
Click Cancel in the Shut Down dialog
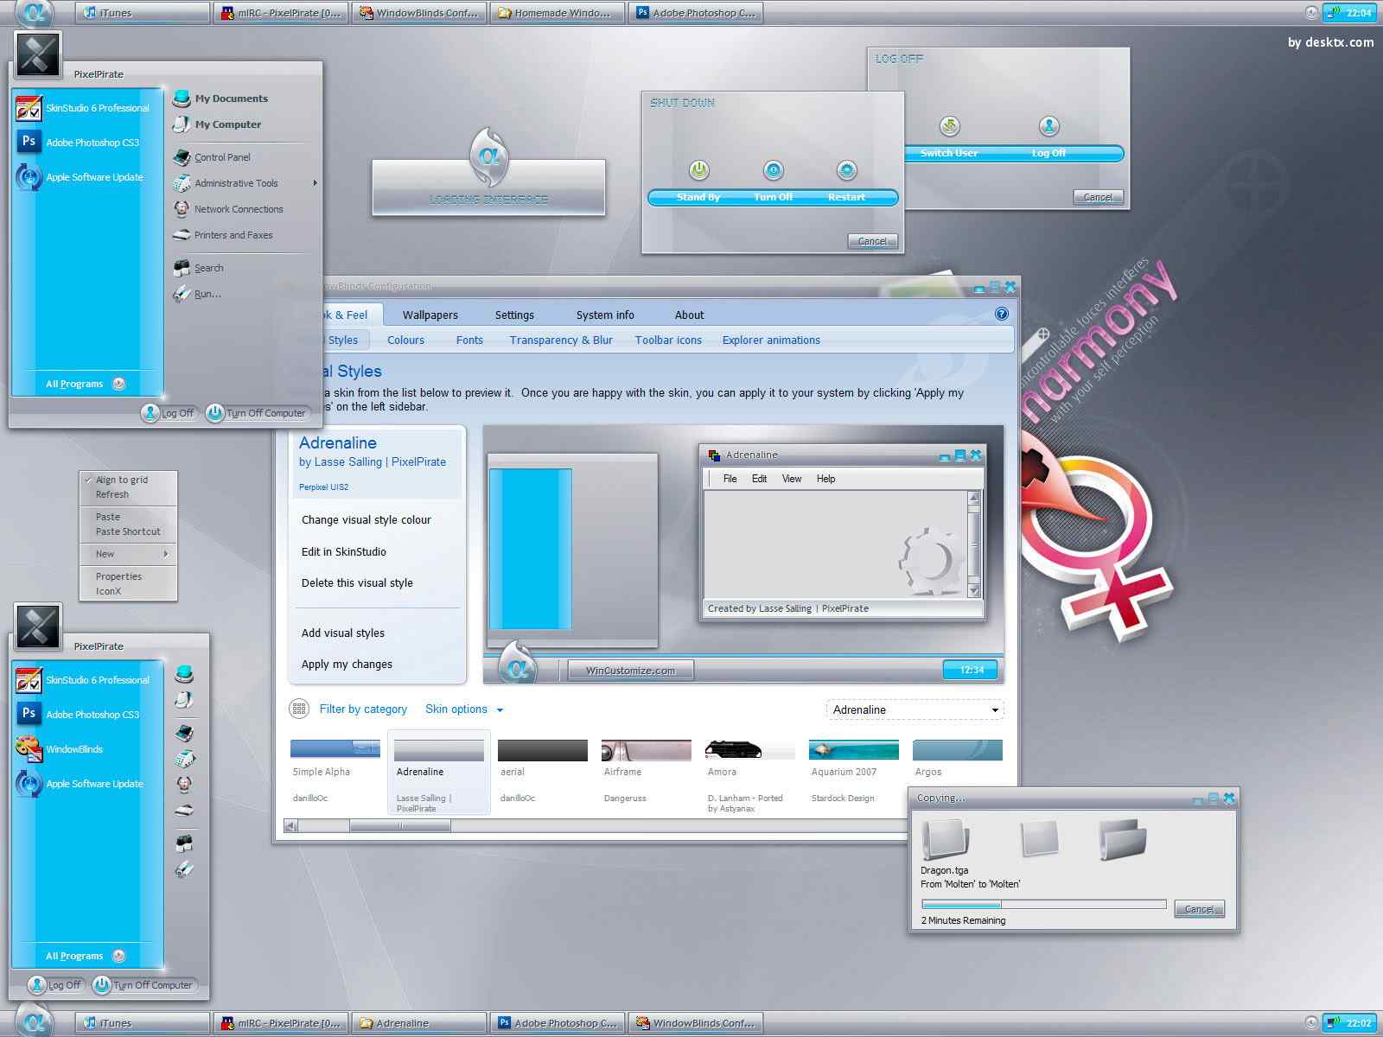pos(872,241)
